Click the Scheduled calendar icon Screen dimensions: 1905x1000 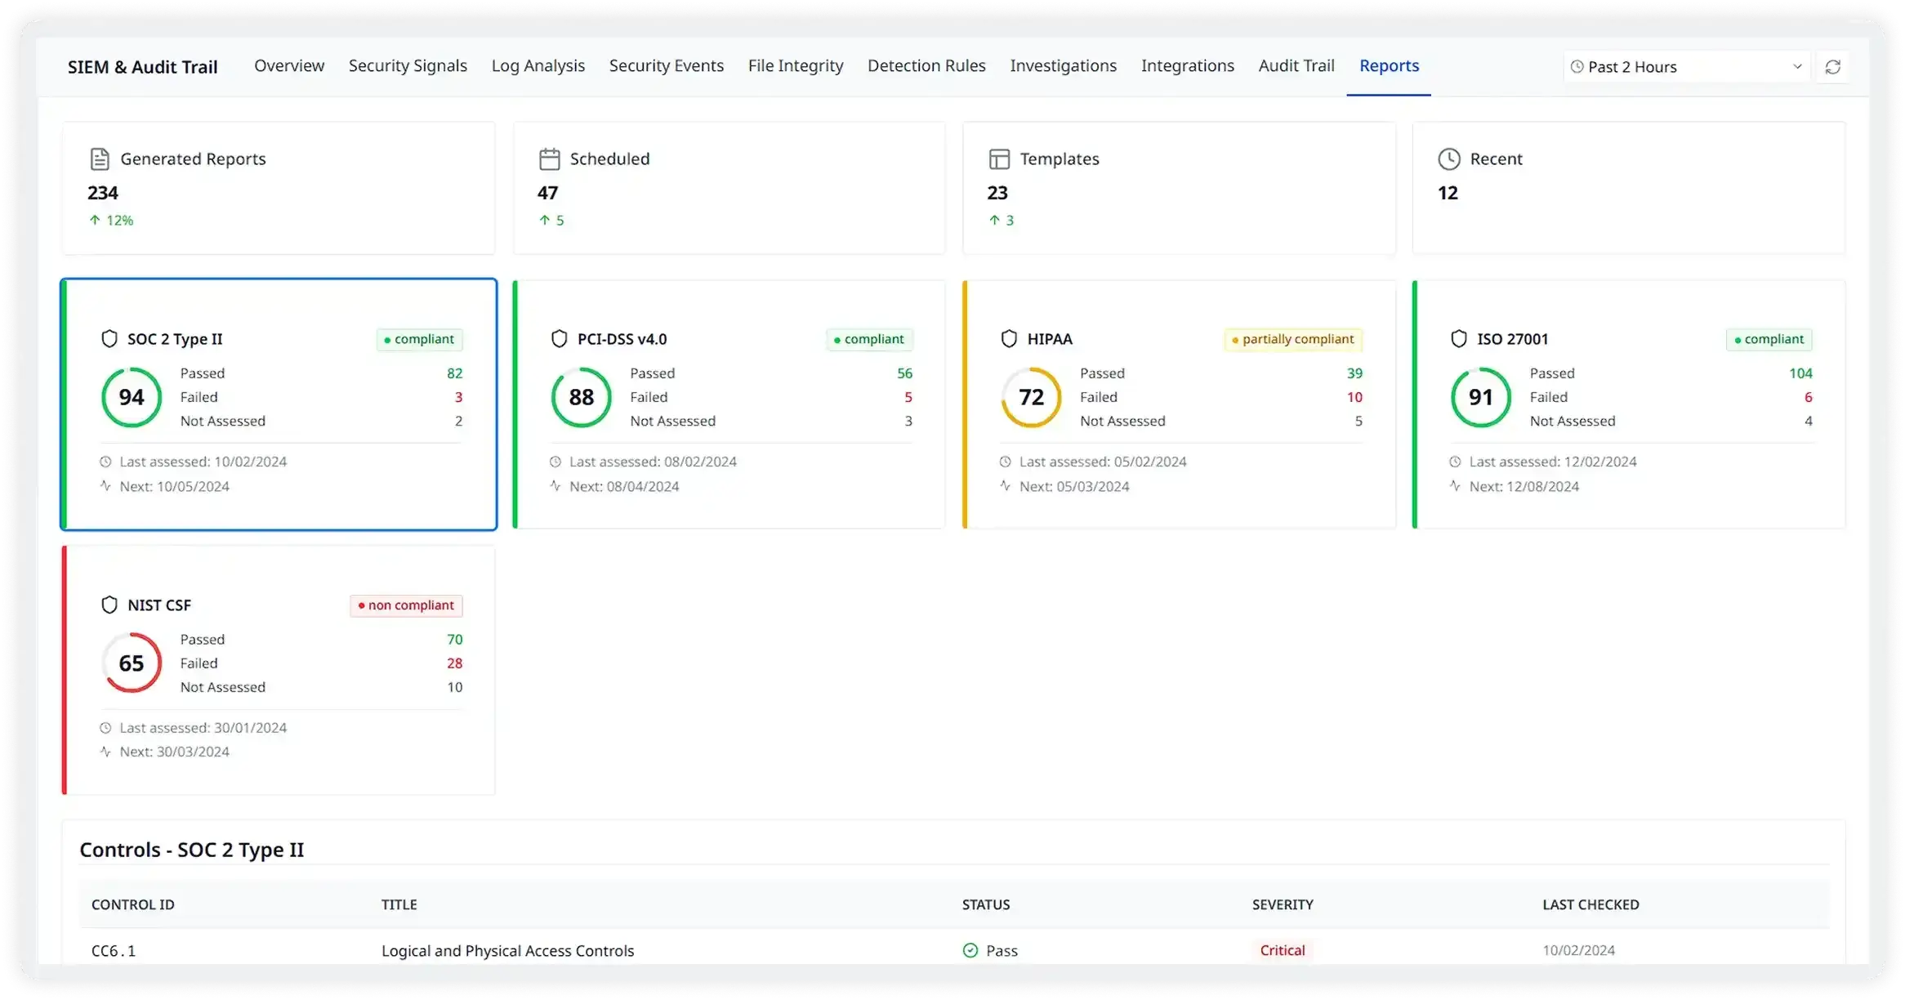point(549,158)
